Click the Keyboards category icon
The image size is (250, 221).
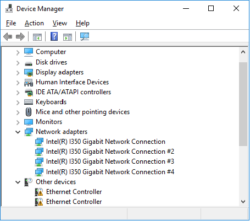[29, 102]
